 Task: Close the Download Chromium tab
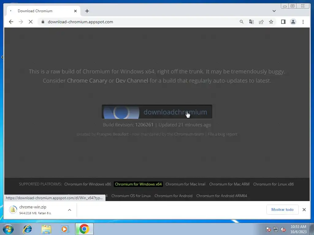(x=75, y=11)
